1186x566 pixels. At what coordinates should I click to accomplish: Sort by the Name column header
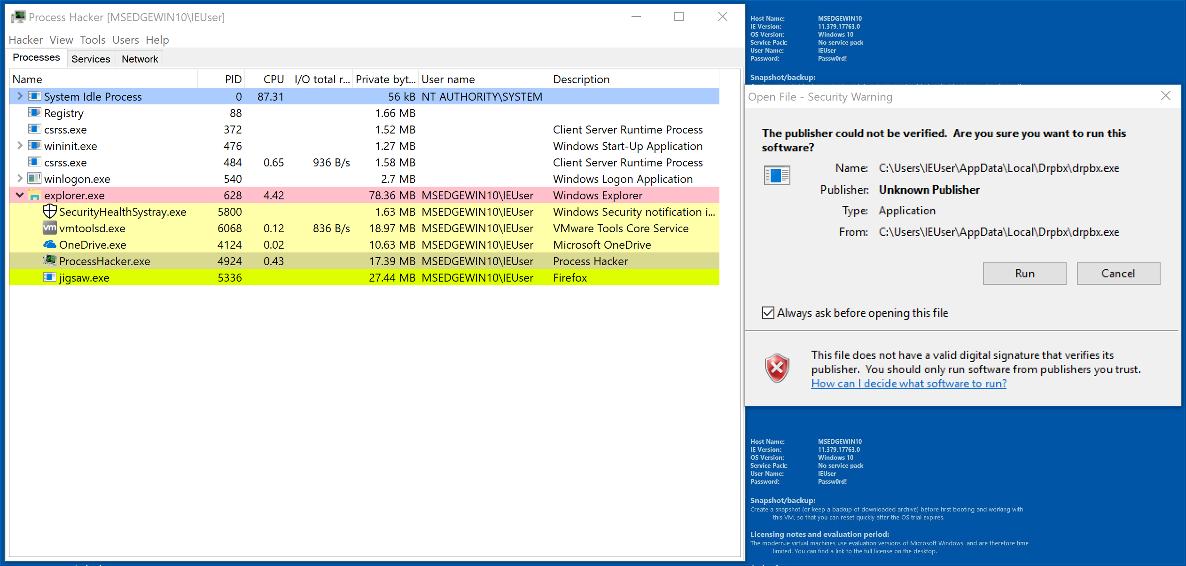(x=103, y=79)
